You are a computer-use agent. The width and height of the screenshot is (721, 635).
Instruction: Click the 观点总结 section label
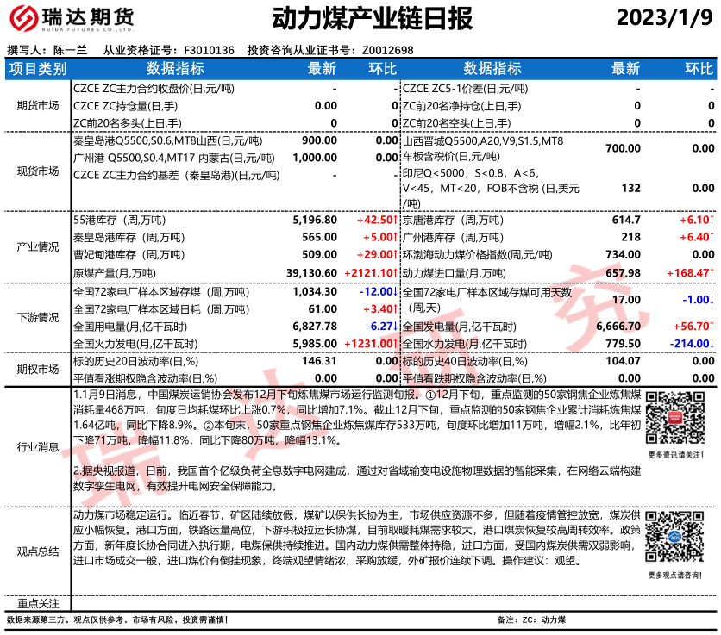[38, 551]
